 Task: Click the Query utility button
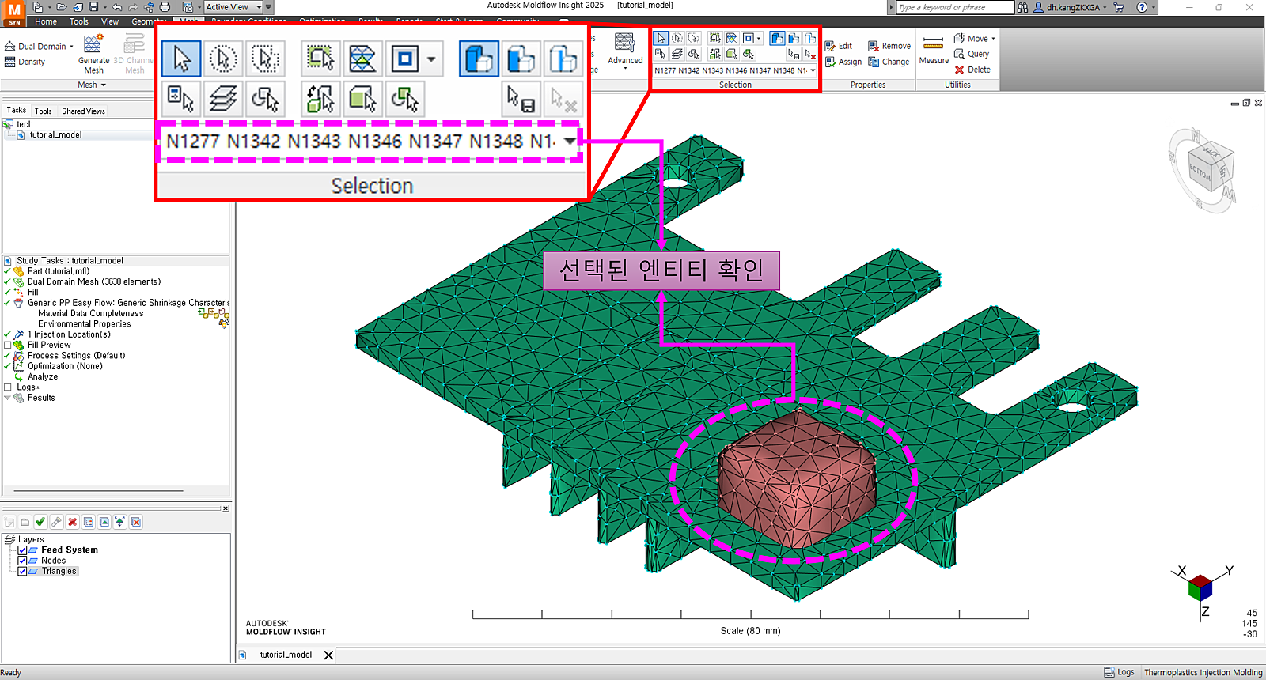pyautogui.click(x=972, y=54)
